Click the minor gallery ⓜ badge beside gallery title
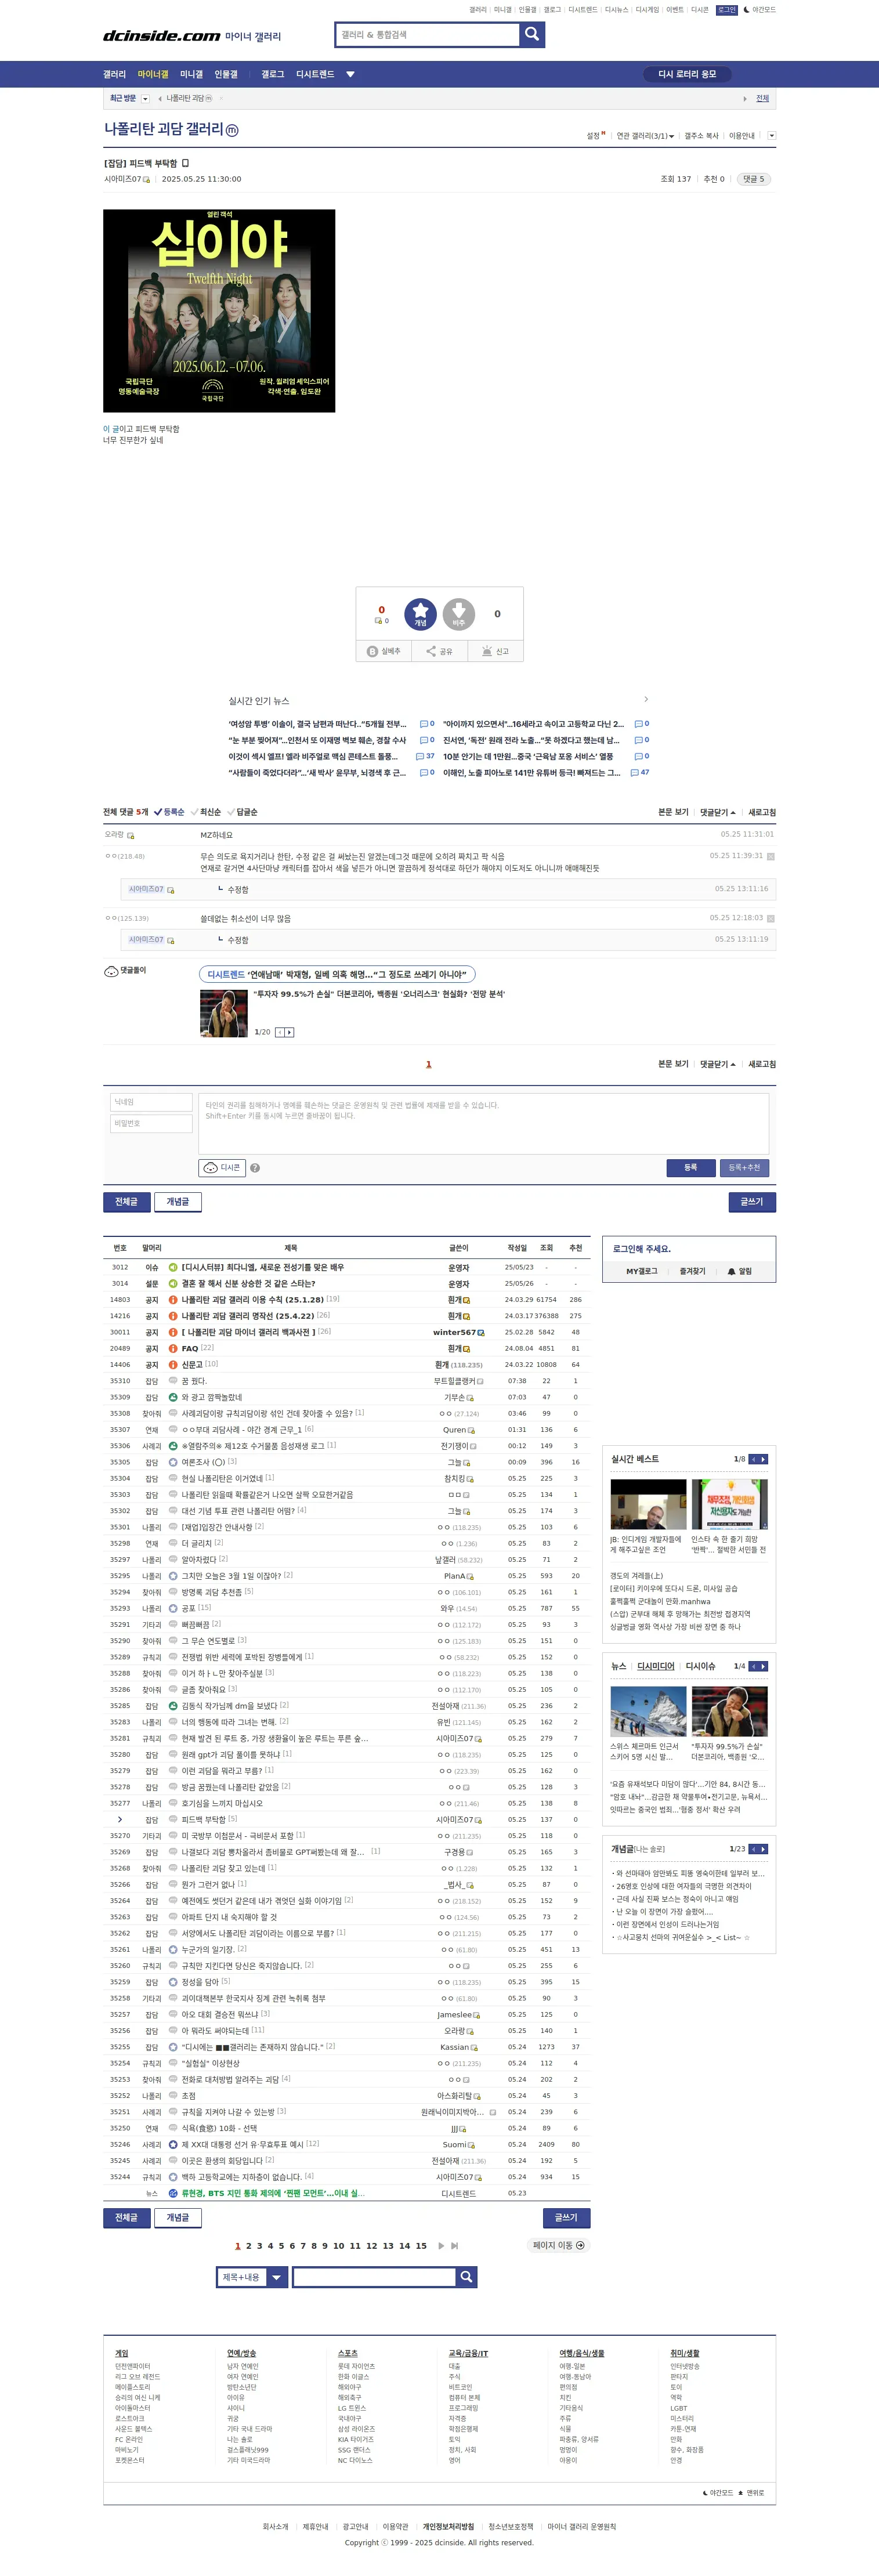The height and width of the screenshot is (2576, 879). pos(232,130)
